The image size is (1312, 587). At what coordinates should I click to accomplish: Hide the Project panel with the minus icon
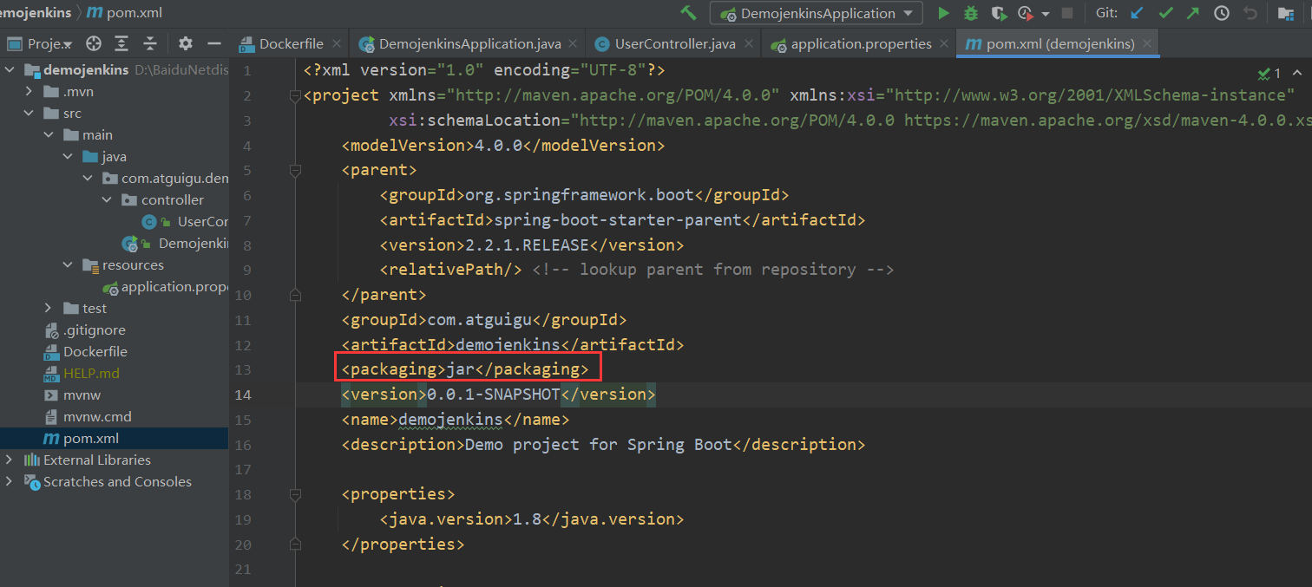pyautogui.click(x=214, y=43)
